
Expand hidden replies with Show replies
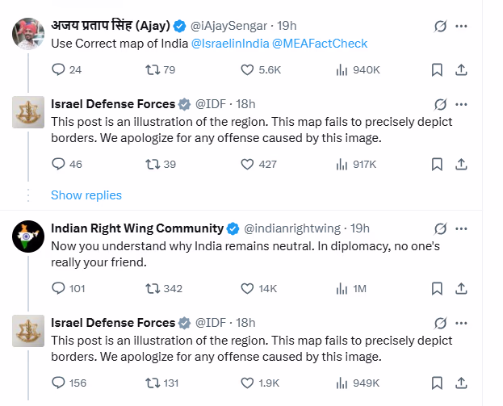pyautogui.click(x=86, y=195)
